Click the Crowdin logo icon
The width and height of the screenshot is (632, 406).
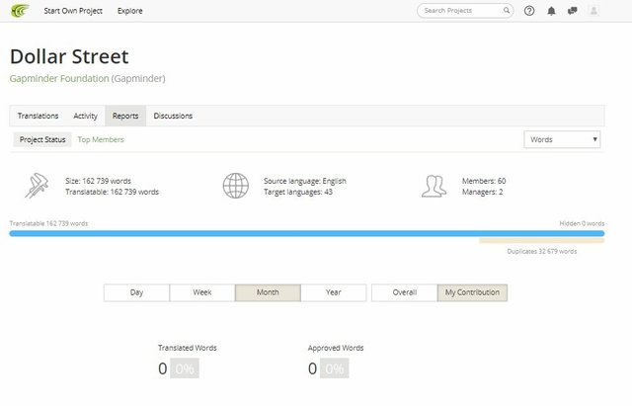click(20, 11)
